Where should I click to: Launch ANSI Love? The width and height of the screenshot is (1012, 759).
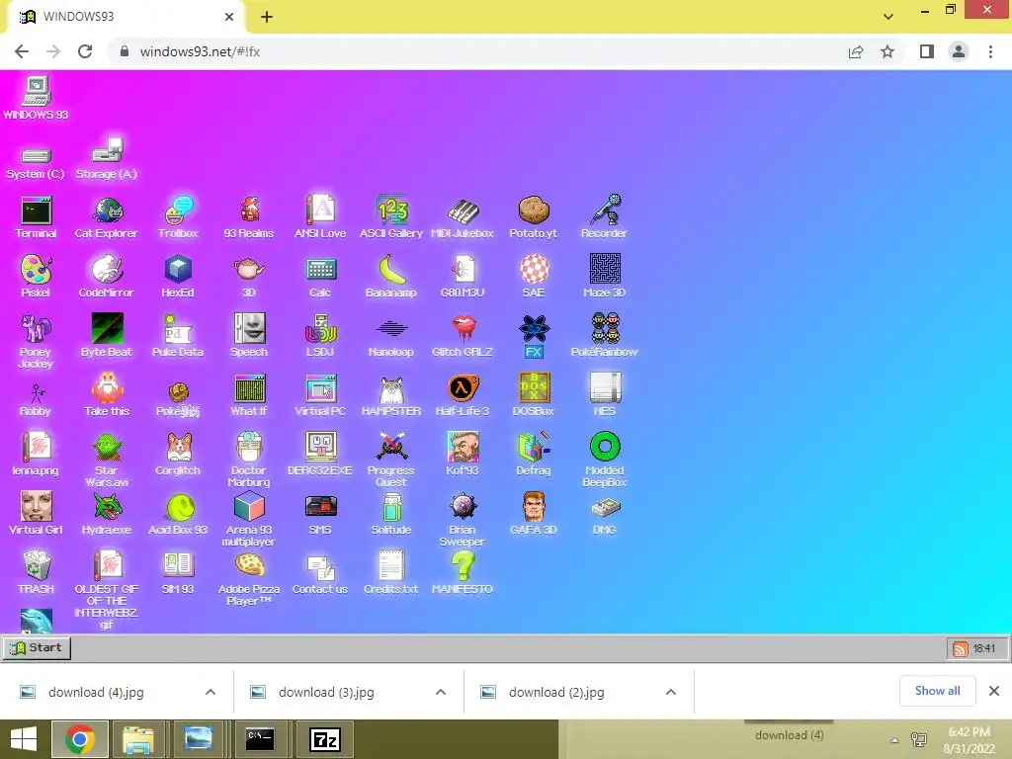point(320,217)
